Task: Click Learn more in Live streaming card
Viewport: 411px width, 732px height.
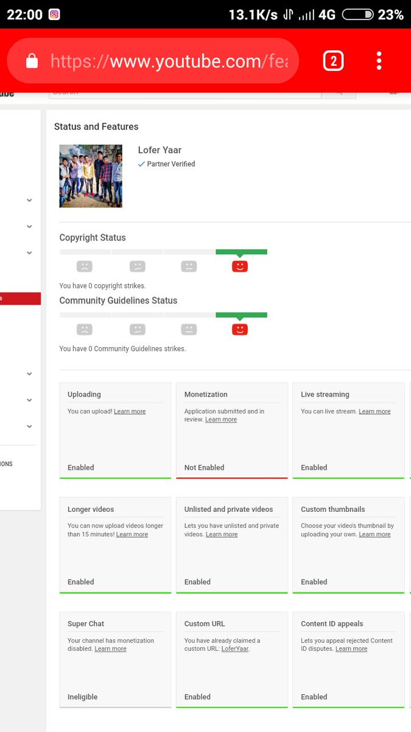Action: tap(374, 411)
